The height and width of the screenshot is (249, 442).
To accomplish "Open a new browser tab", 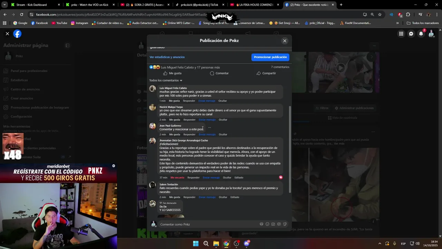I will click(x=341, y=5).
